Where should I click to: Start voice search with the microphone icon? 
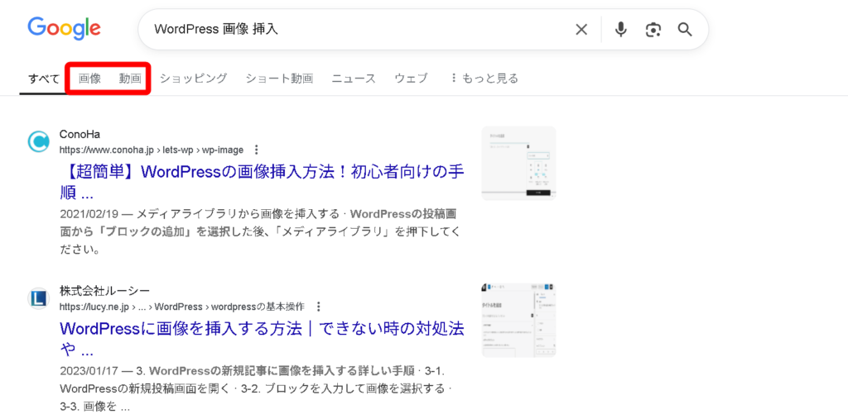pyautogui.click(x=621, y=30)
